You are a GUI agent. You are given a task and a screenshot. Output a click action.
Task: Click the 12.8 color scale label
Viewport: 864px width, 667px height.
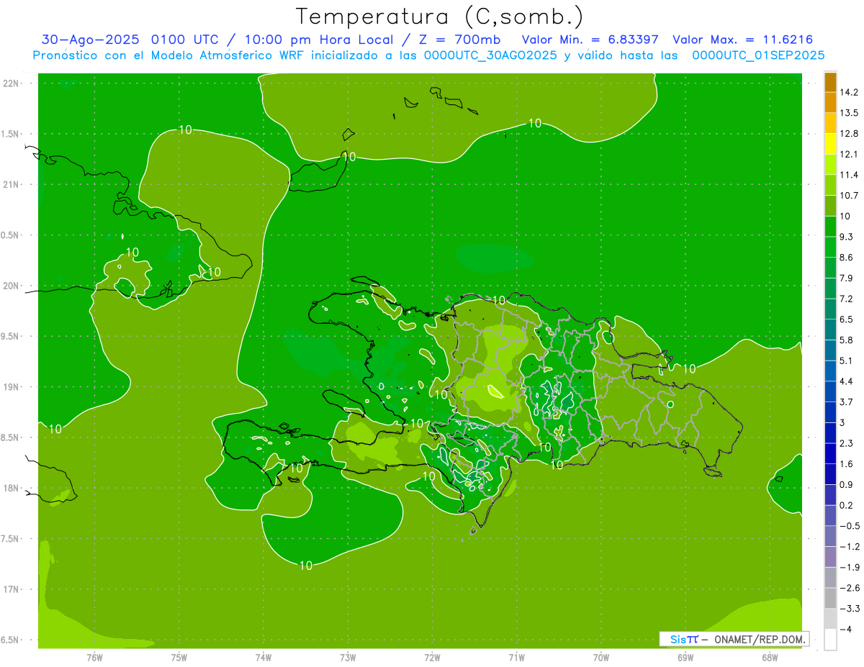[x=848, y=134]
